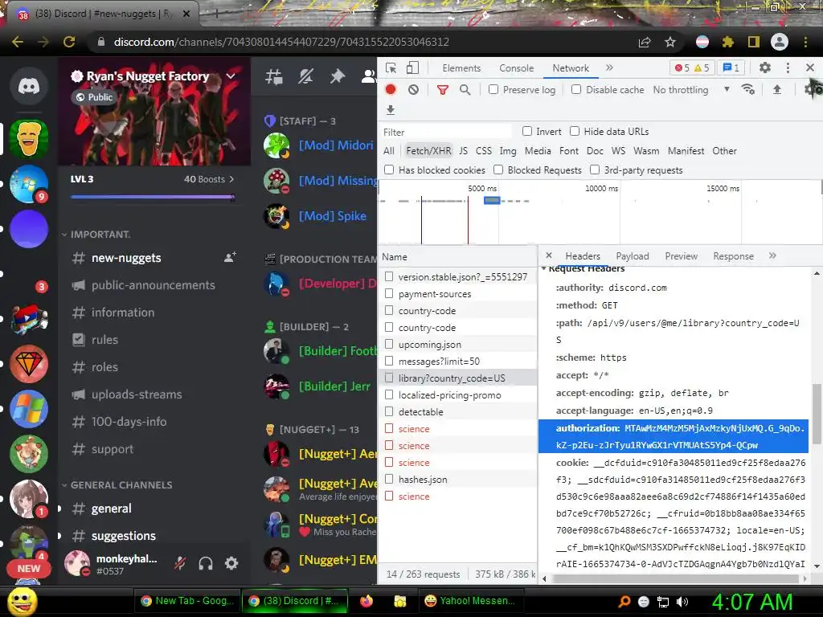The width and height of the screenshot is (823, 617).
Task: Switch to the Elements tab
Action: [x=461, y=68]
